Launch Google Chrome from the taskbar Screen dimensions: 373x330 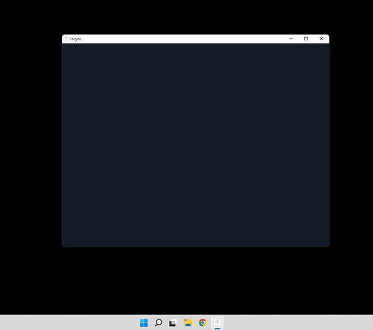203,323
